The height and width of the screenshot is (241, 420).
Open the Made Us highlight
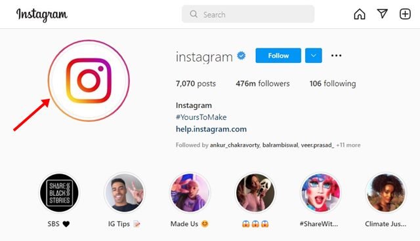pos(190,193)
